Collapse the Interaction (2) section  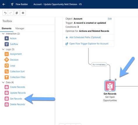tap(3, 34)
